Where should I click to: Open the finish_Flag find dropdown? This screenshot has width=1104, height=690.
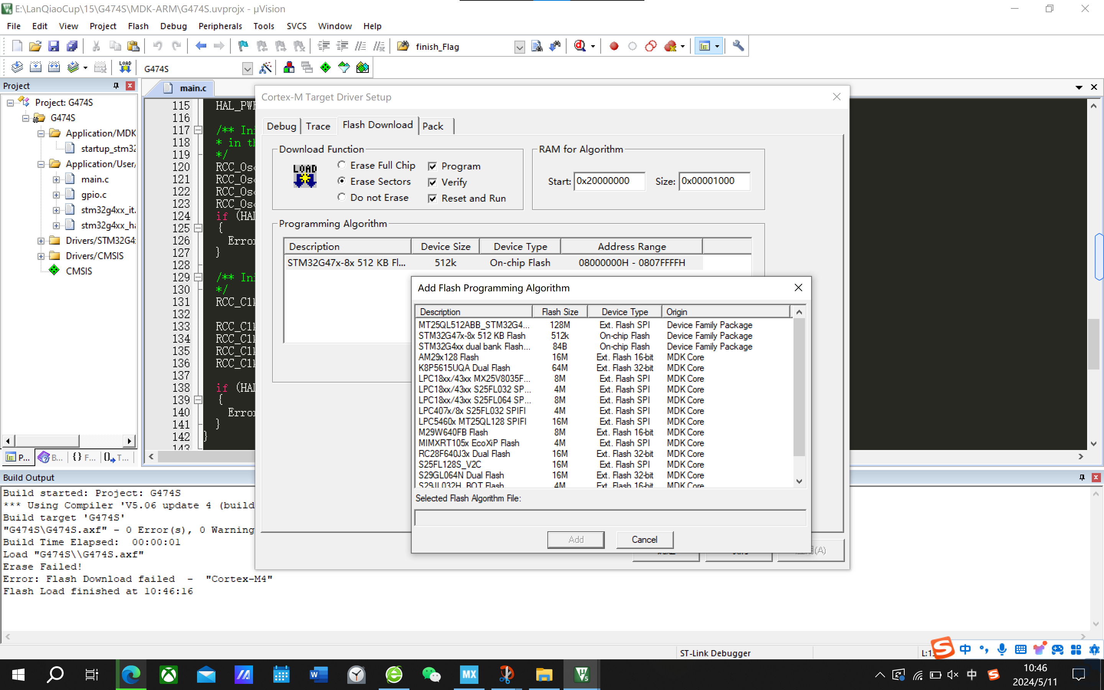coord(519,46)
